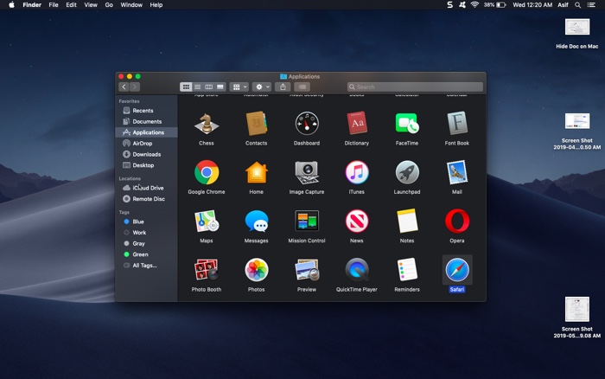Screen dimensions: 605x379
Task: Click the Preview app icon
Action: coord(307,270)
